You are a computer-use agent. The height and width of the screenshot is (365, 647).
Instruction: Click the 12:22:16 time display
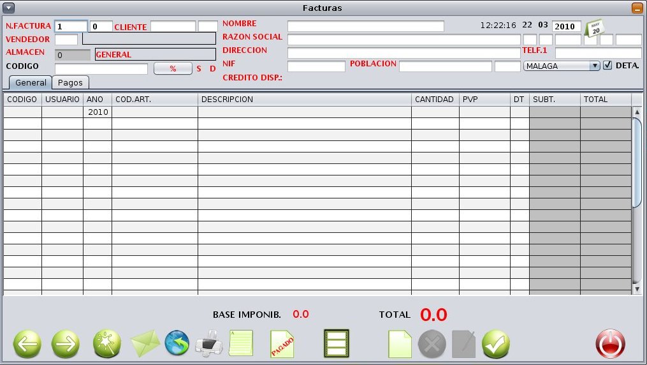pos(498,26)
